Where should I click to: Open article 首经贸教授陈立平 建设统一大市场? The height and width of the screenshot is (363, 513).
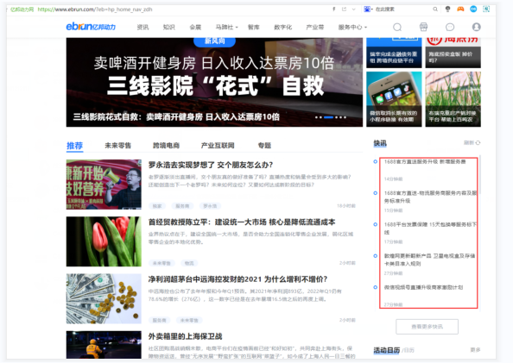pos(242,222)
